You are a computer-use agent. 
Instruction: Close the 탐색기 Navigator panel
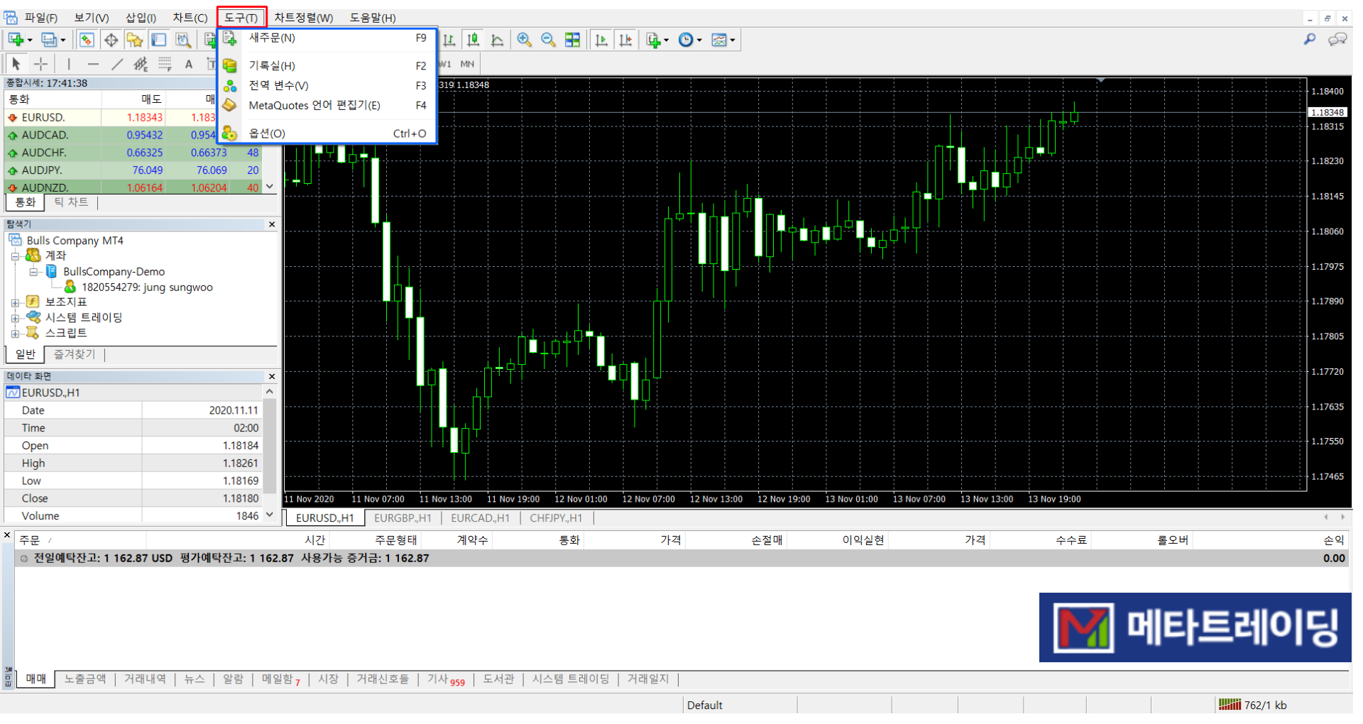click(x=272, y=224)
